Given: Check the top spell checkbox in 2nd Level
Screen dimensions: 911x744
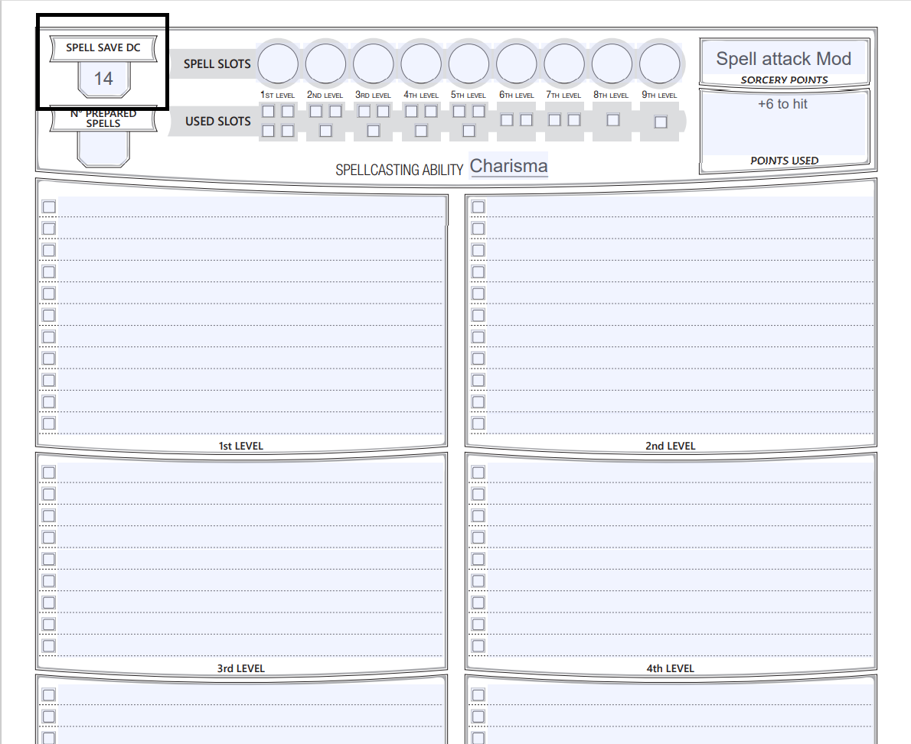Looking at the screenshot, I should coord(477,206).
